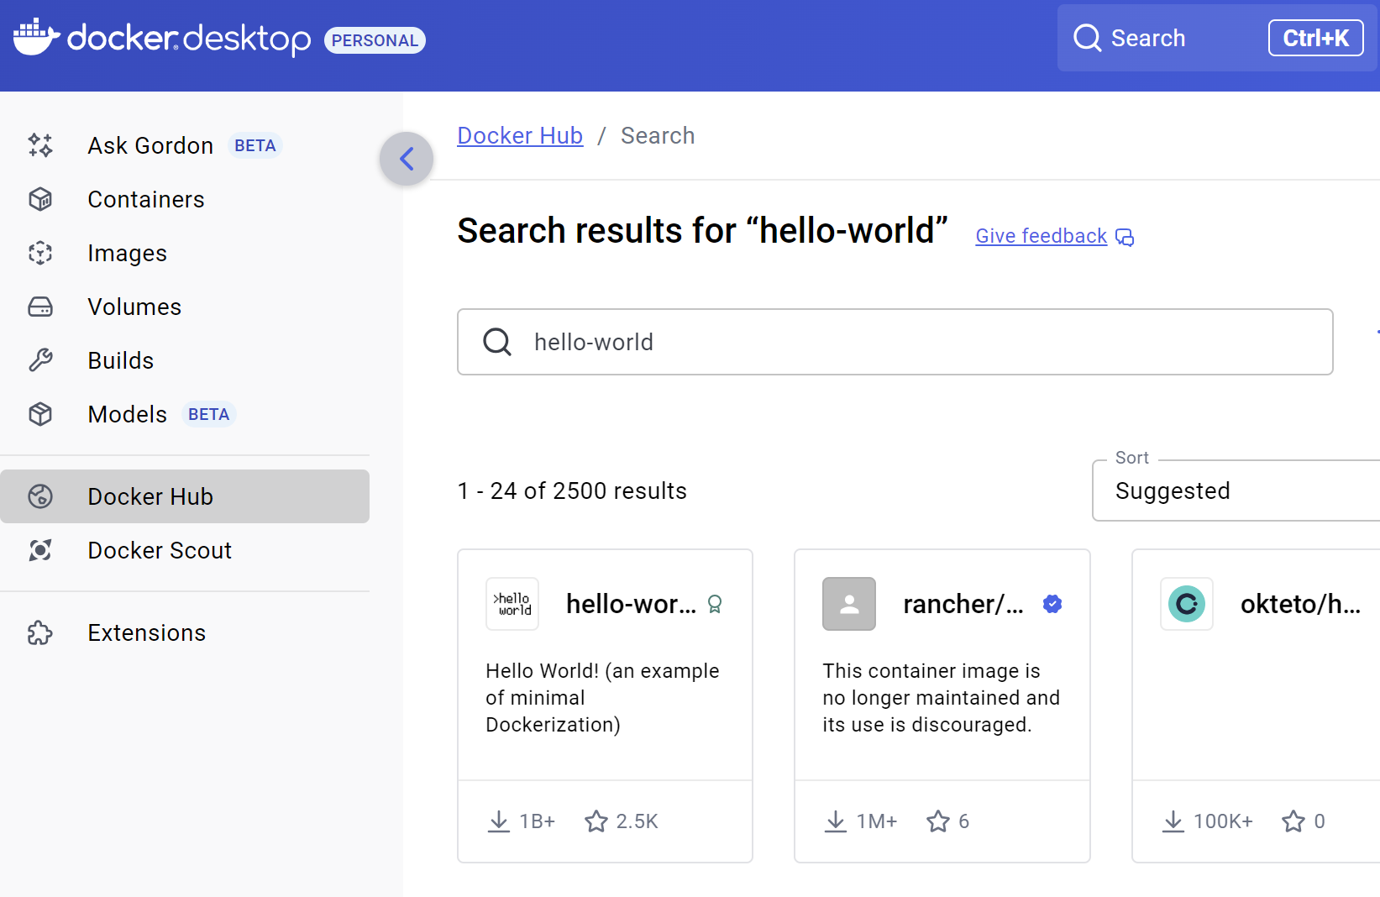Click the Ctrl+K shortcut button
Screen dimensions: 1380x897
pyautogui.click(x=1315, y=38)
